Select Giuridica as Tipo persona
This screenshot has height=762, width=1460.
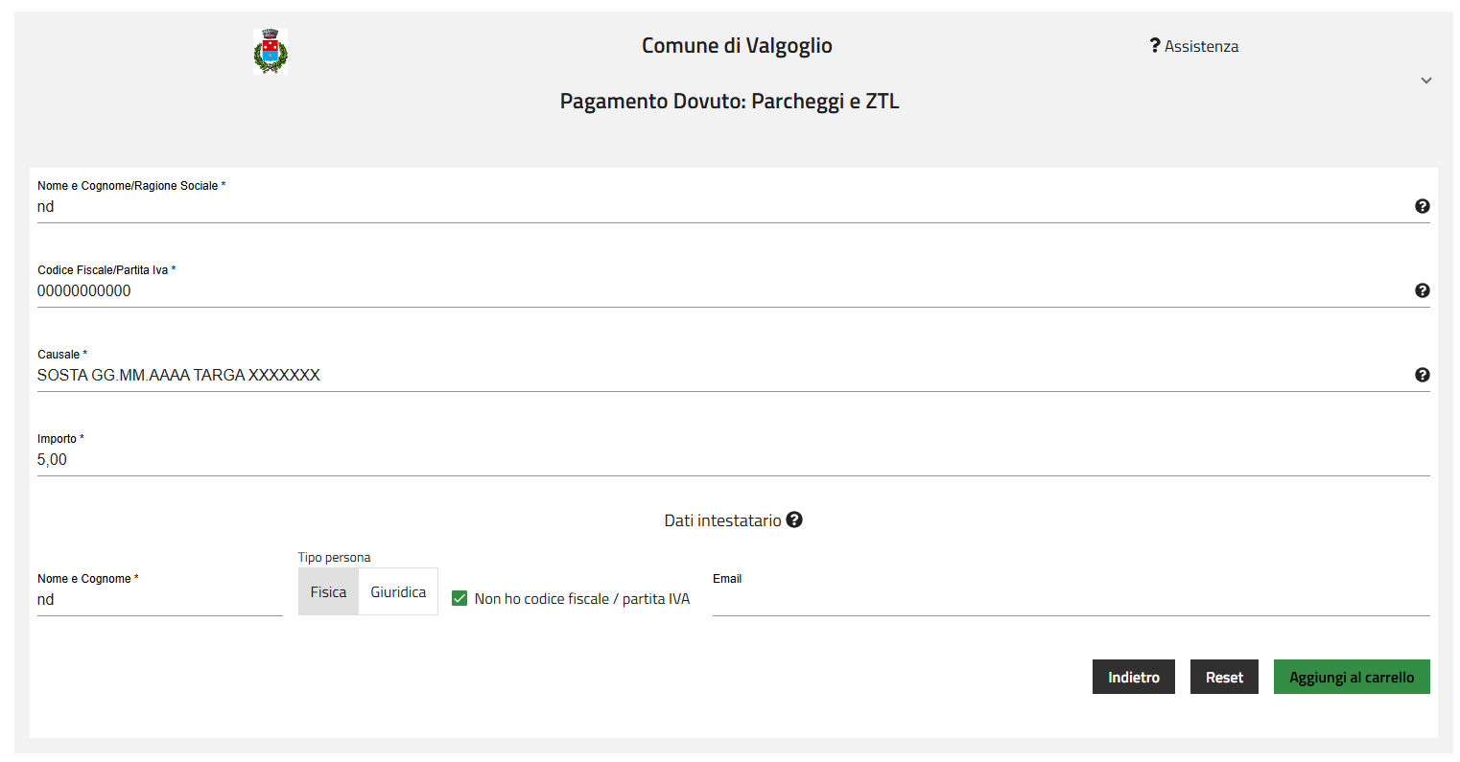pyautogui.click(x=398, y=591)
